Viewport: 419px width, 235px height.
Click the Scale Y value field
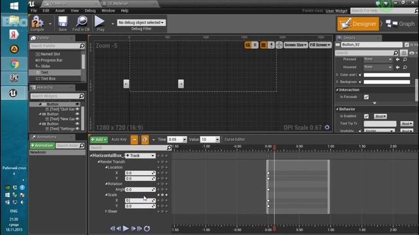tap(140, 206)
